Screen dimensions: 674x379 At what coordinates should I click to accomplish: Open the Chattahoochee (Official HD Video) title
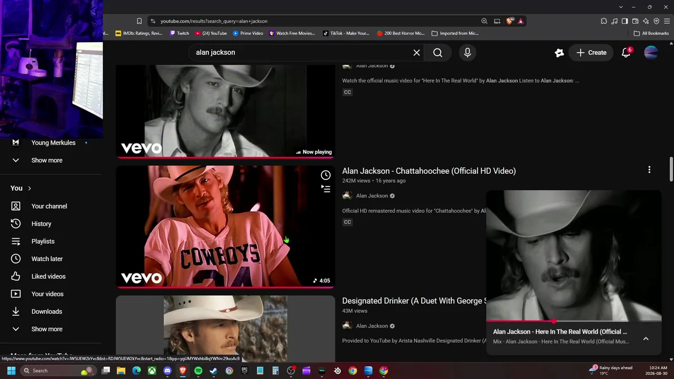coord(429,171)
